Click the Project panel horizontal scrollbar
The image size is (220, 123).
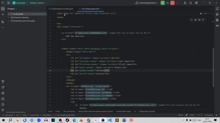click(x=16, y=112)
